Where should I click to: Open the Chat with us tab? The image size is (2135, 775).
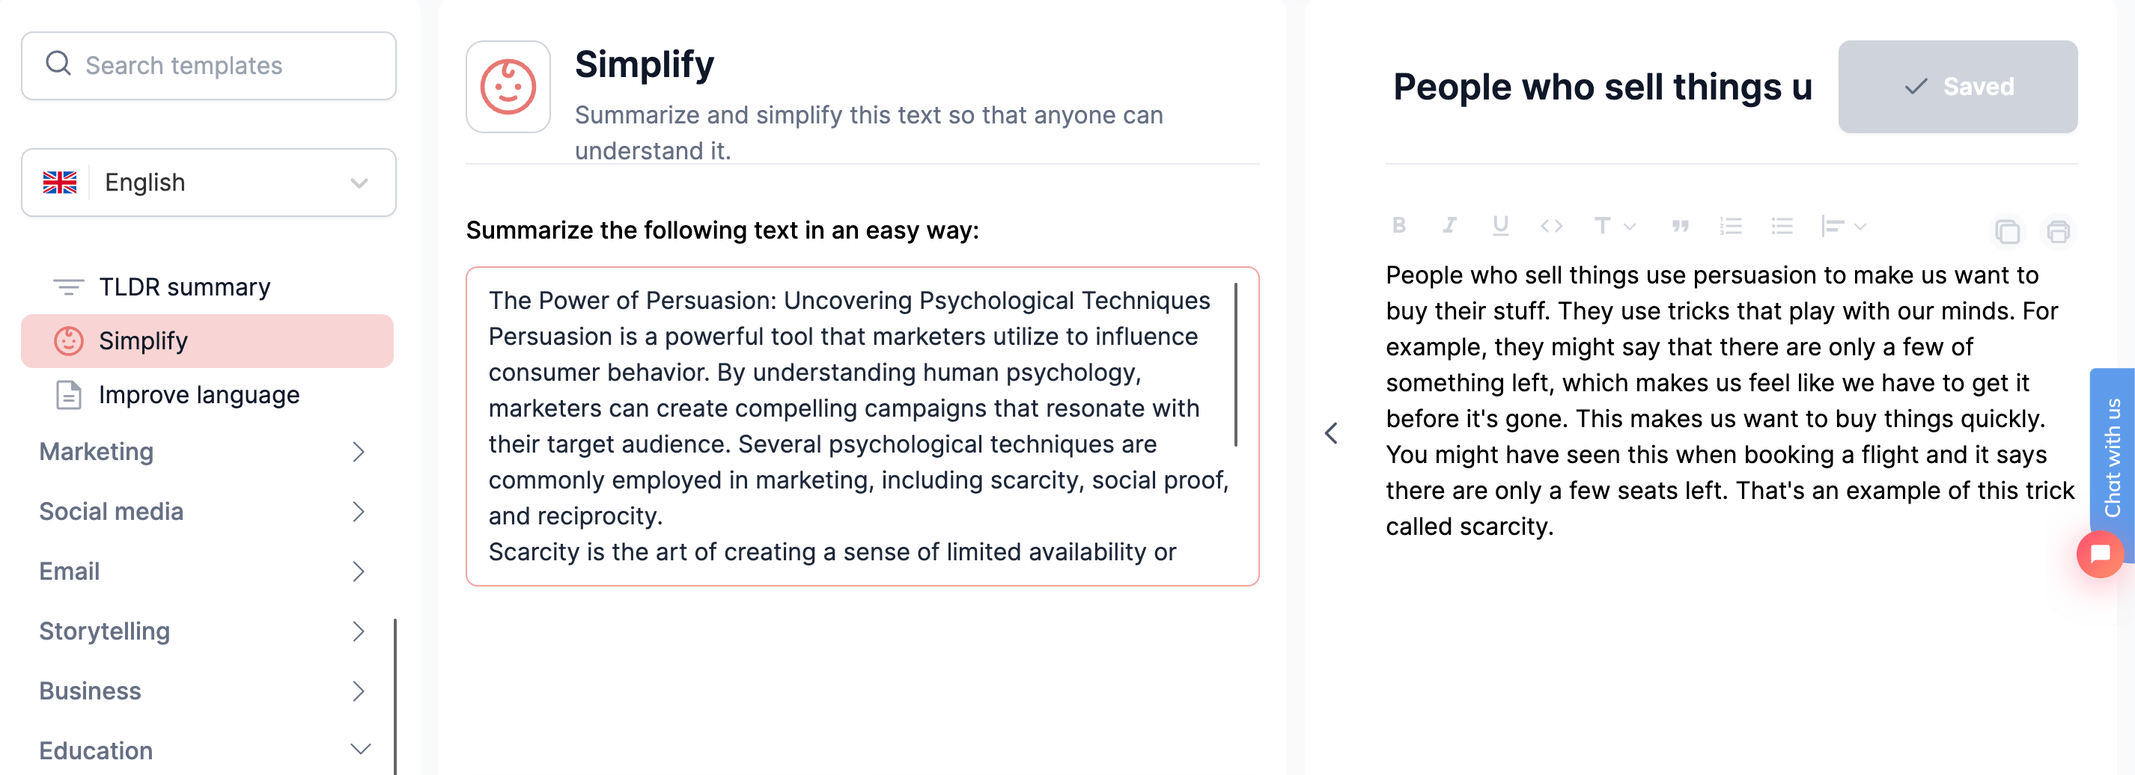(2112, 457)
